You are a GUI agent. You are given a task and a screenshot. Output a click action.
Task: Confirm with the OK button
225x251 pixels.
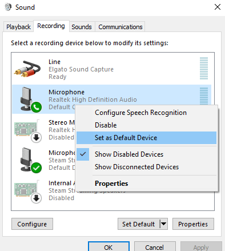click(109, 247)
